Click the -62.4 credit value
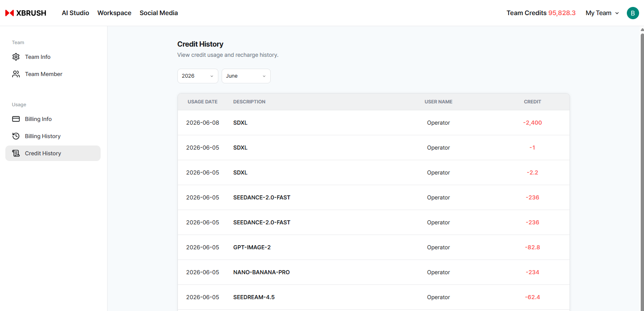The width and height of the screenshot is (644, 311). click(x=532, y=297)
